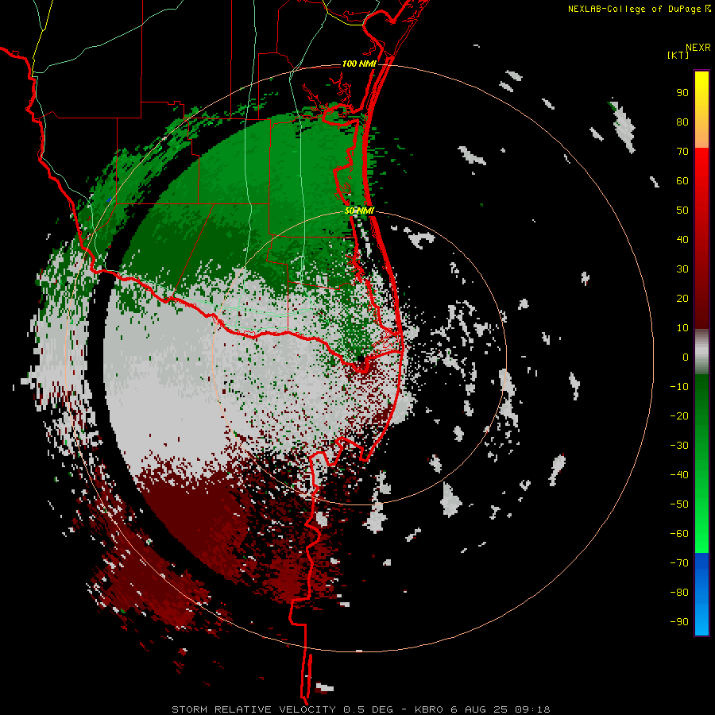The image size is (715, 715).
Task: Click the 100 NMI range ring label
Action: click(x=359, y=64)
